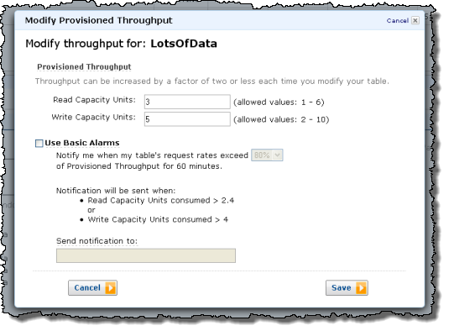The height and width of the screenshot is (331, 449).
Task: Click the Send notification to label
Action: 97,241
